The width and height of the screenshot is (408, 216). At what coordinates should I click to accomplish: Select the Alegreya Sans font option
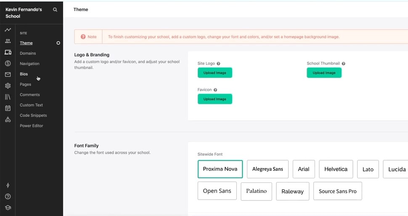[268, 169]
